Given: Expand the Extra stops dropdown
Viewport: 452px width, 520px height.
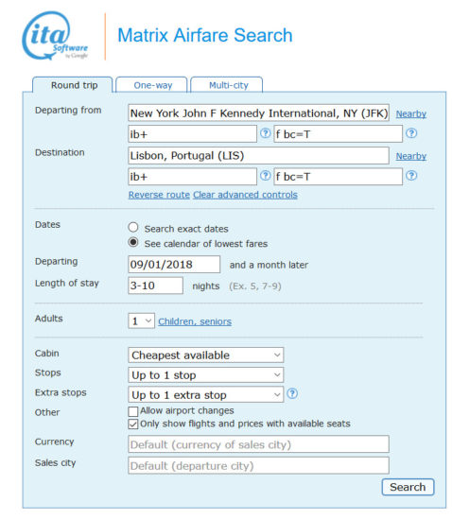Looking at the screenshot, I should [205, 394].
